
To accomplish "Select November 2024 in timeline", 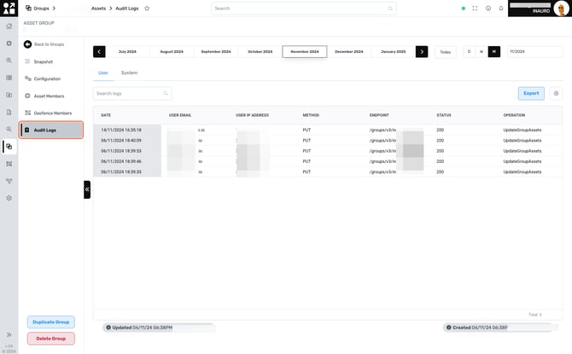I will click(305, 52).
